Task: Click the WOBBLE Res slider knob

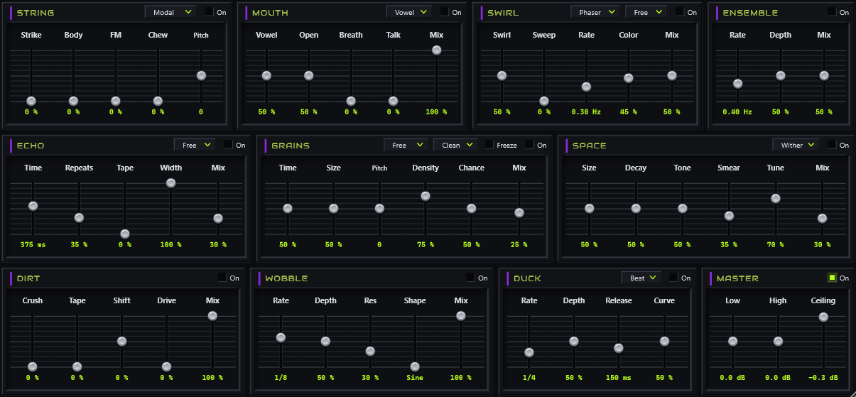Action: point(370,351)
